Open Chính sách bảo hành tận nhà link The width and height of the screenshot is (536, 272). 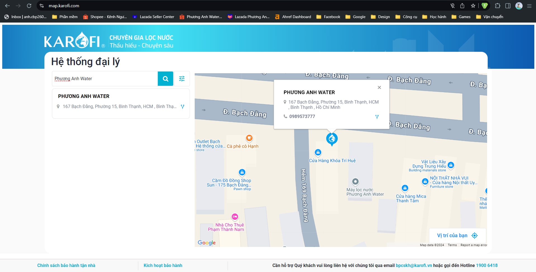(66, 265)
